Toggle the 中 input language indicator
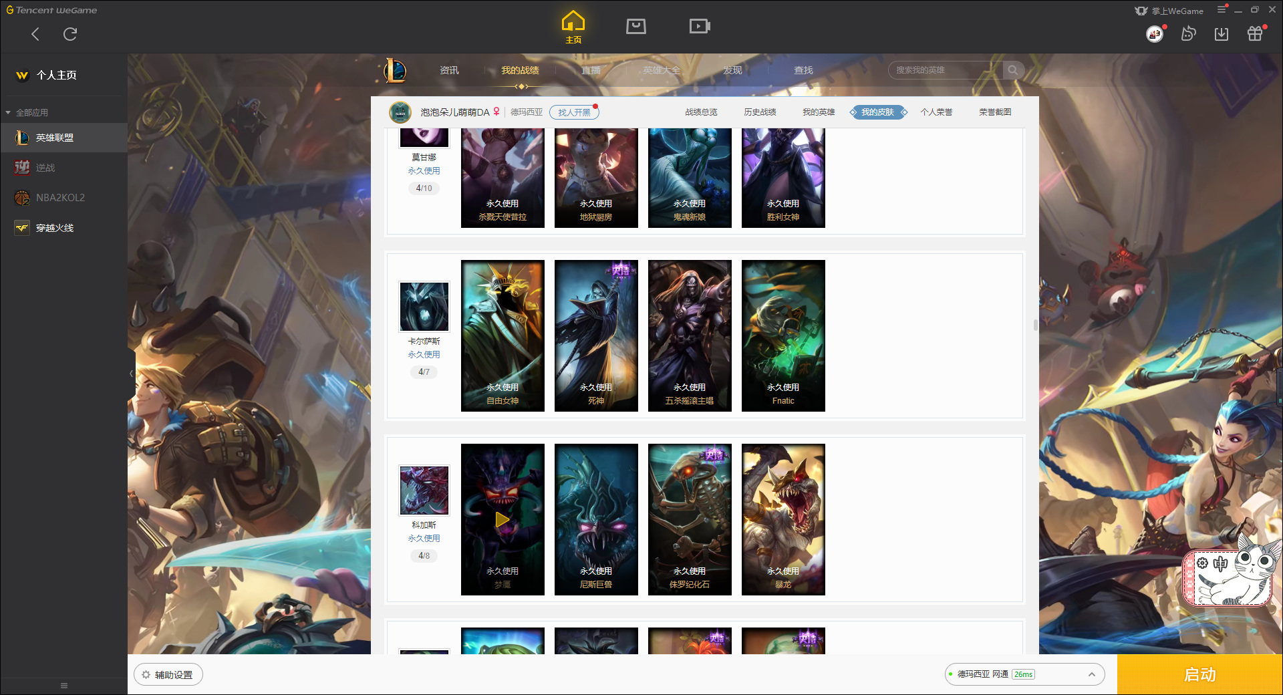 click(1221, 563)
